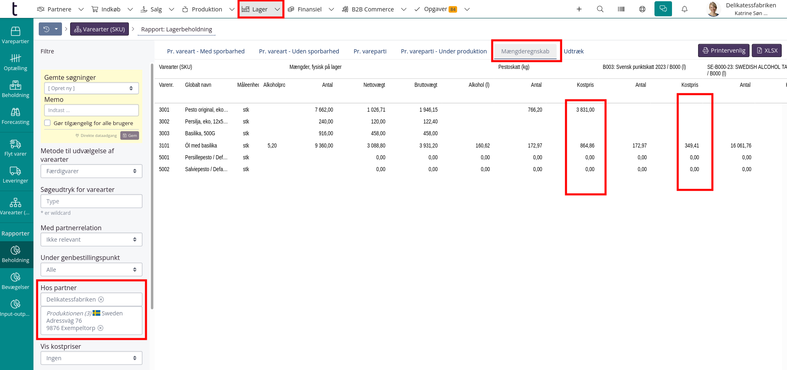Enable 'Gør tilgængelig for alle brugere' checkbox
The image size is (787, 370).
coord(48,123)
